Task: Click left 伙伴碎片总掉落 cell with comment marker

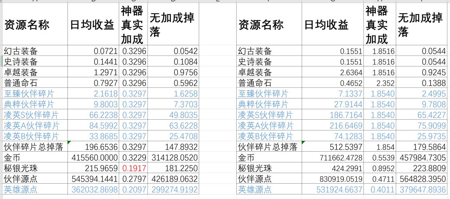Action: point(35,147)
